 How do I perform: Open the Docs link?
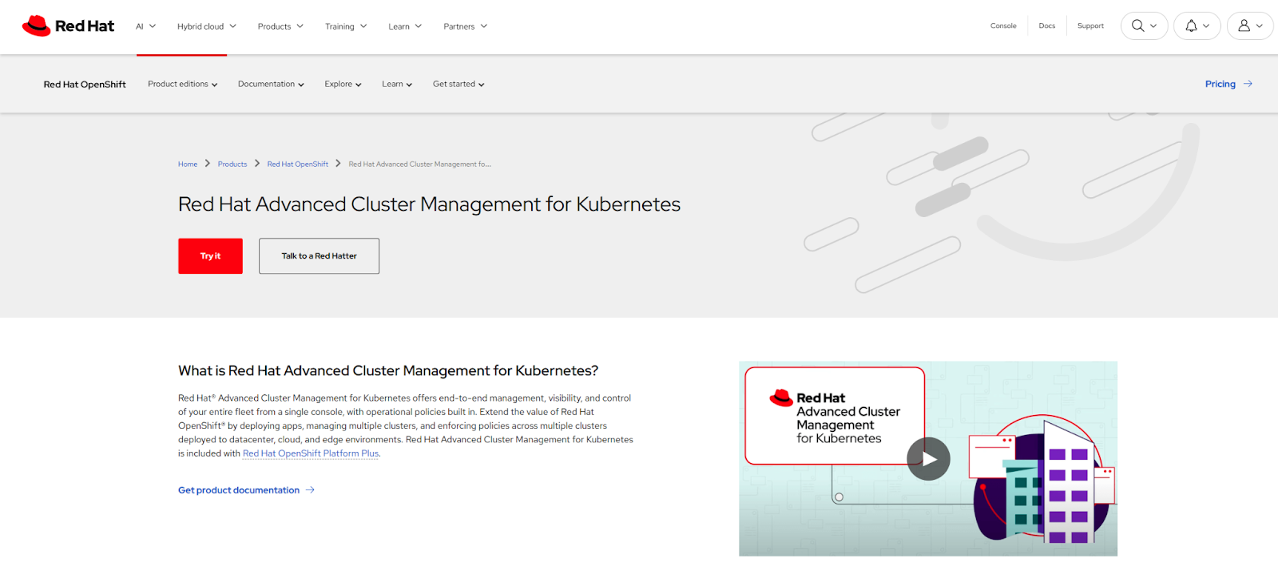[1046, 26]
